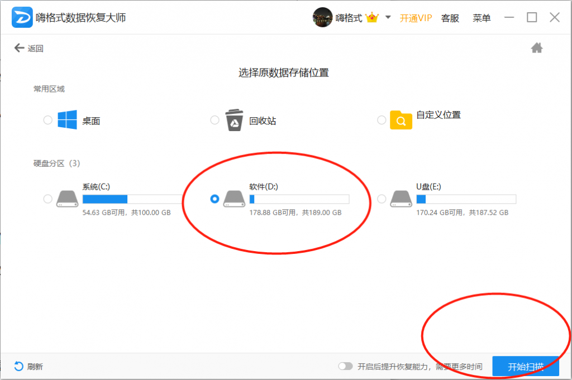Click the U盘(E:) drive name

428,186
